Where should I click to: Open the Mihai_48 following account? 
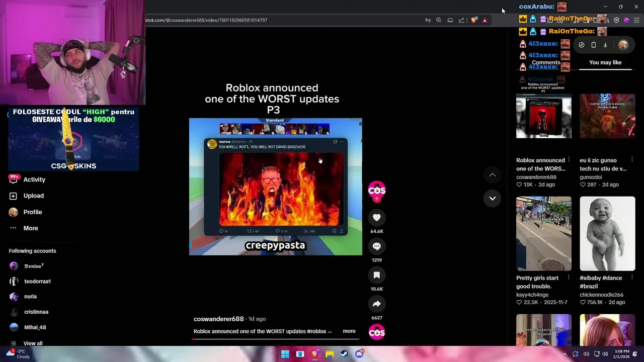coord(35,327)
